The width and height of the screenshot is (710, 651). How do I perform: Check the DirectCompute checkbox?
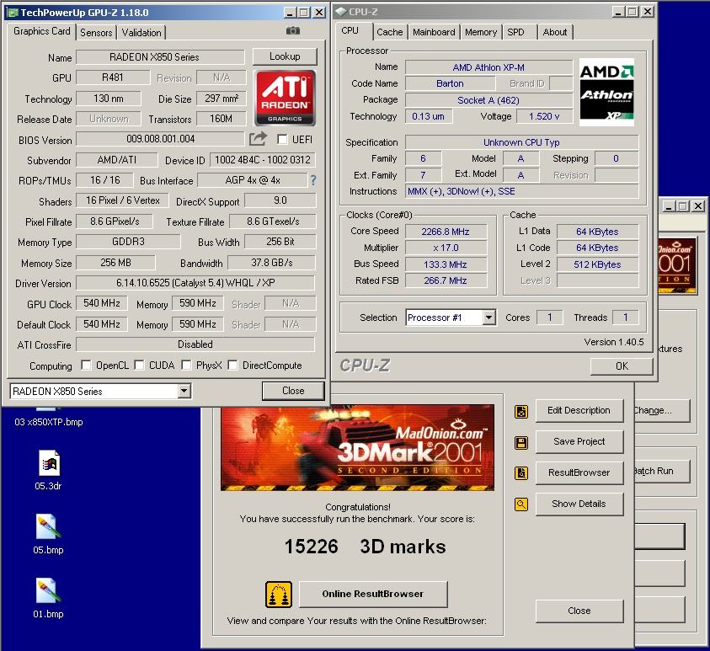coord(232,366)
